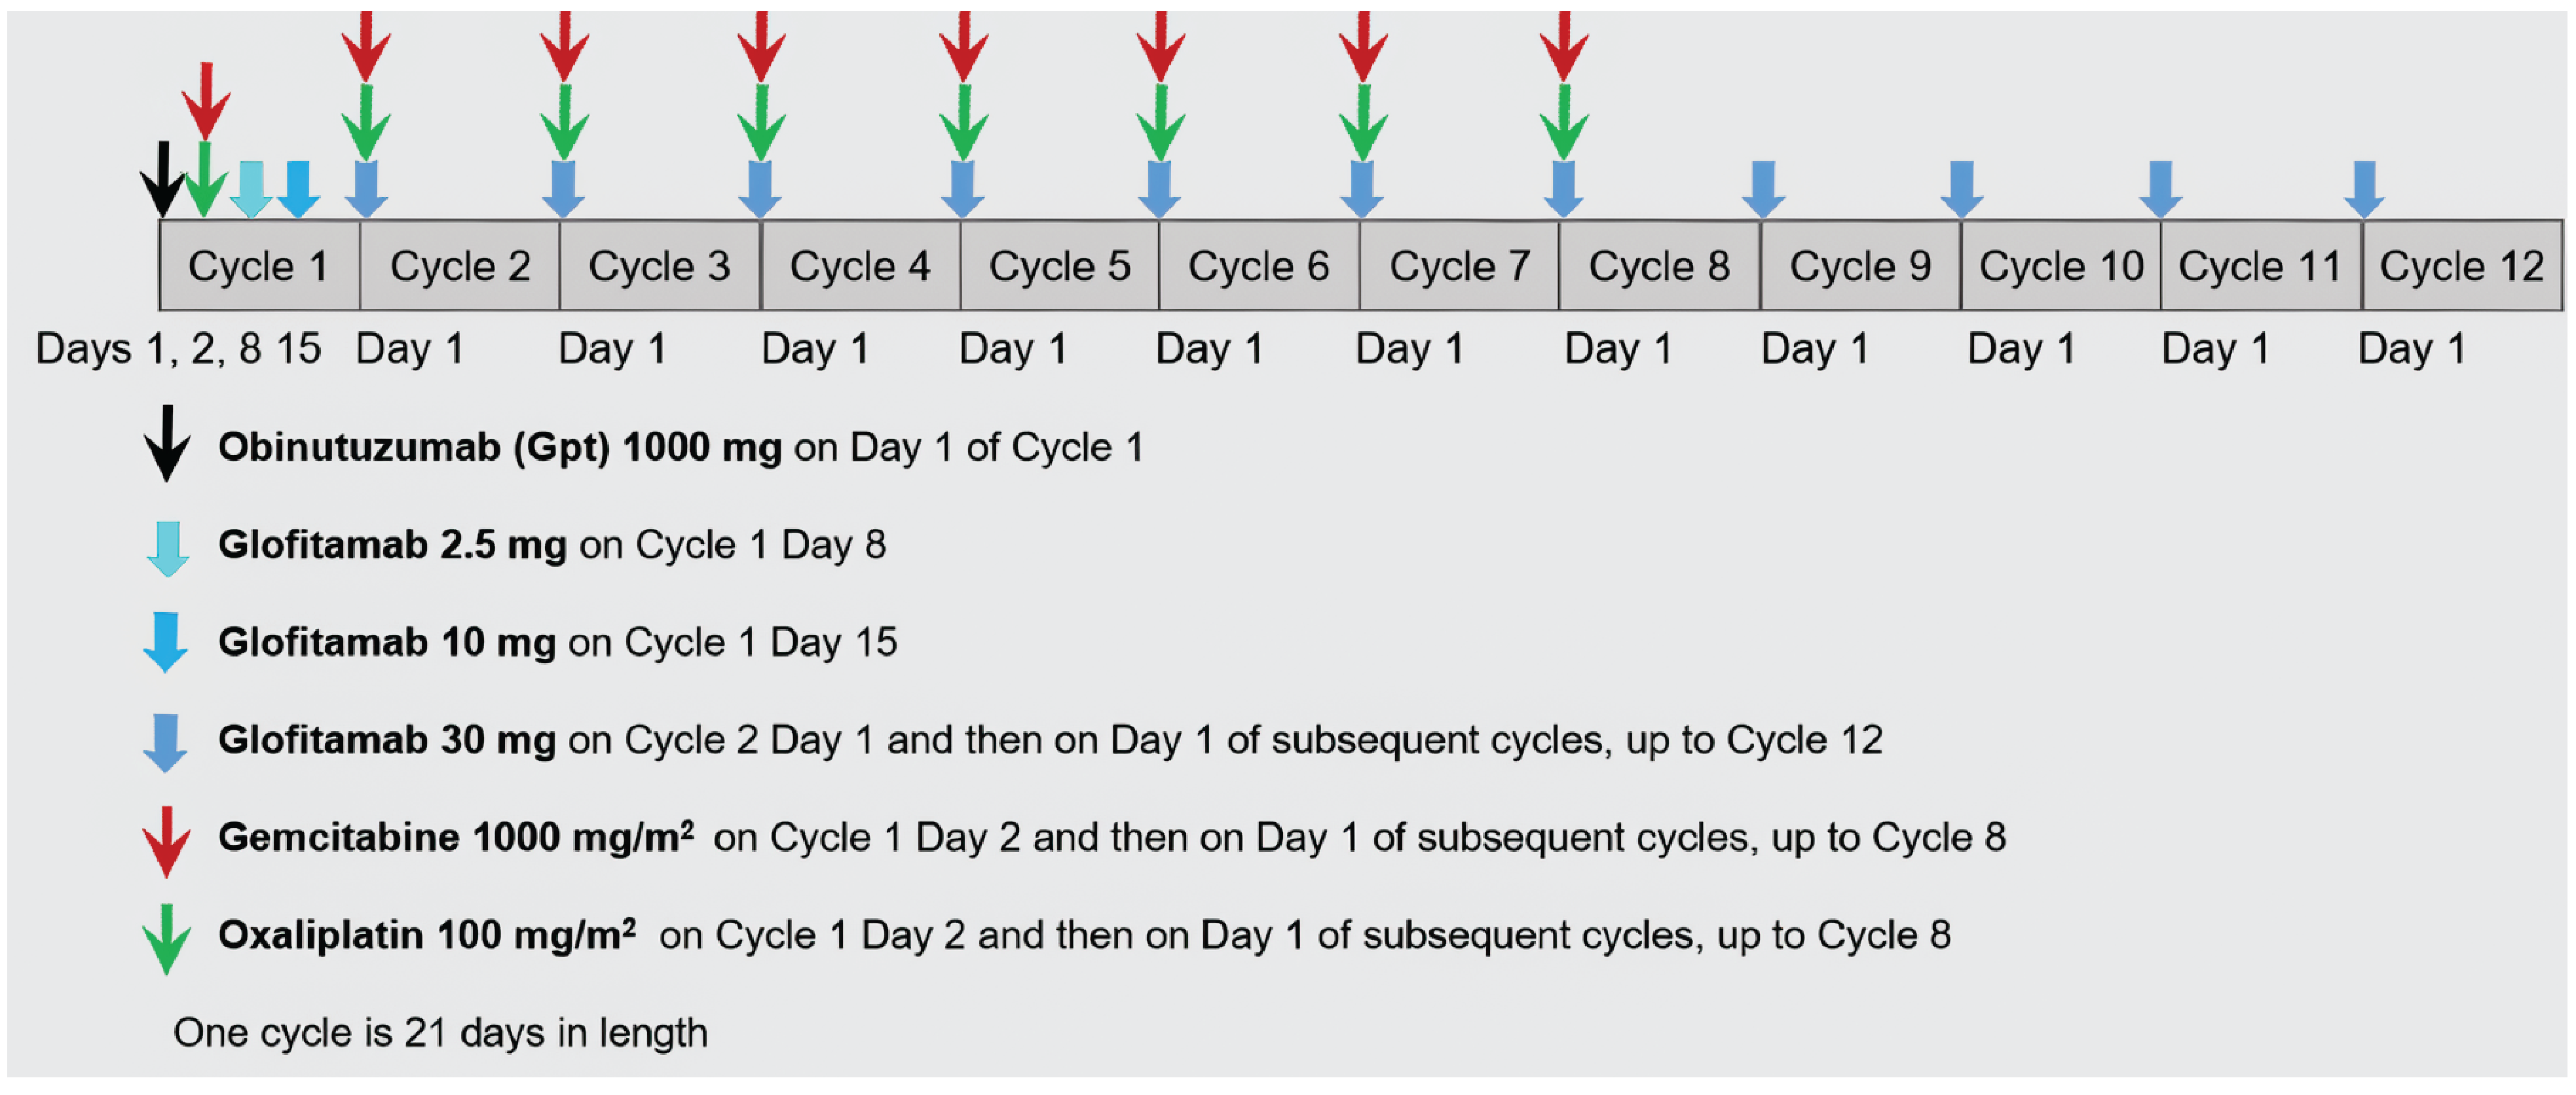Select the Cycle 1 box on the timeline
The width and height of the screenshot is (2576, 1095).
point(259,267)
